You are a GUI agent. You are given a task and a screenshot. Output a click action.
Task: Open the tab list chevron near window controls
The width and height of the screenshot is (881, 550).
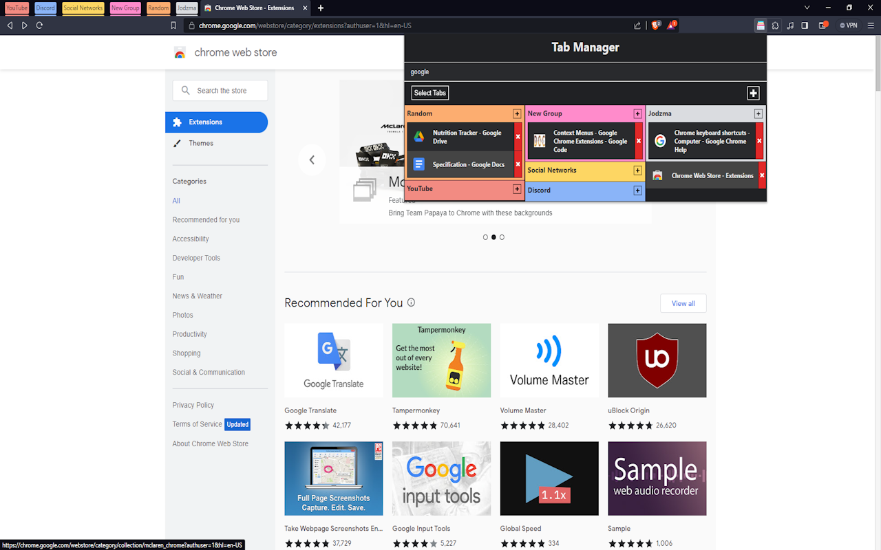click(x=806, y=8)
